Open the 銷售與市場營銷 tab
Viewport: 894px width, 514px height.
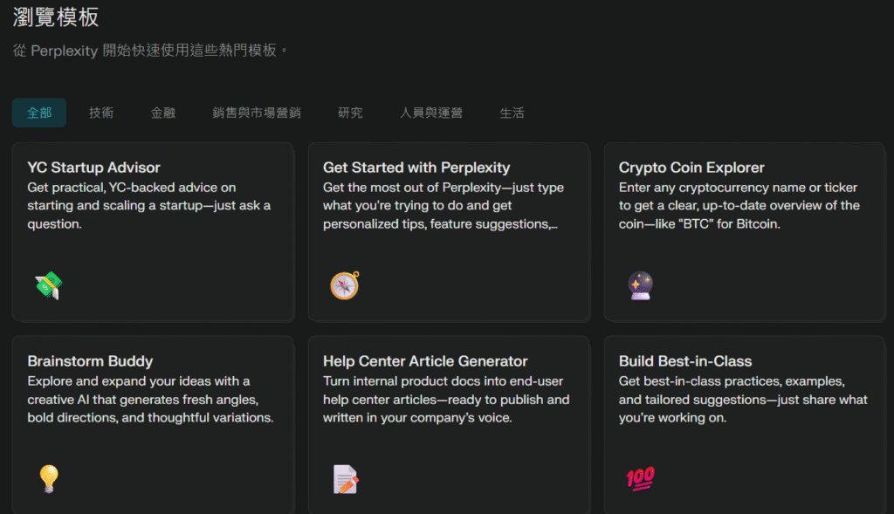257,113
